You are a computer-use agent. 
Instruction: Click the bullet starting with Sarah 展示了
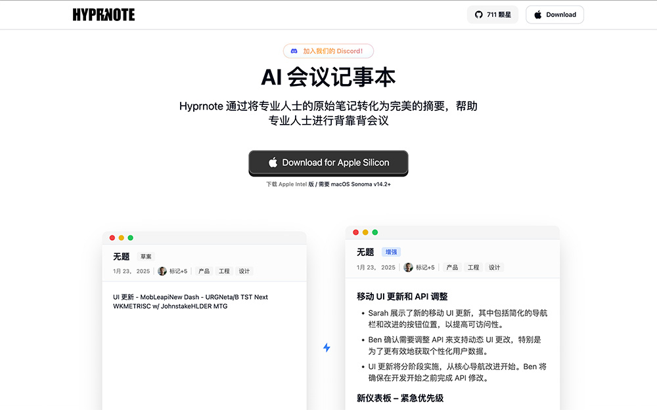457,319
